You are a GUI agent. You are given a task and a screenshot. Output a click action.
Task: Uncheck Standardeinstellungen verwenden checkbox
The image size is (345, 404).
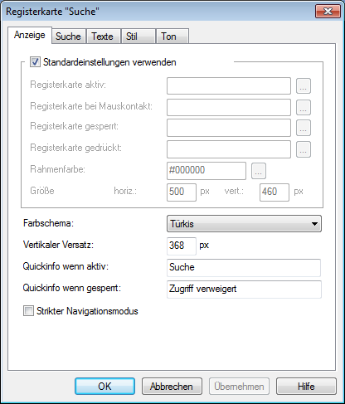[x=35, y=62]
